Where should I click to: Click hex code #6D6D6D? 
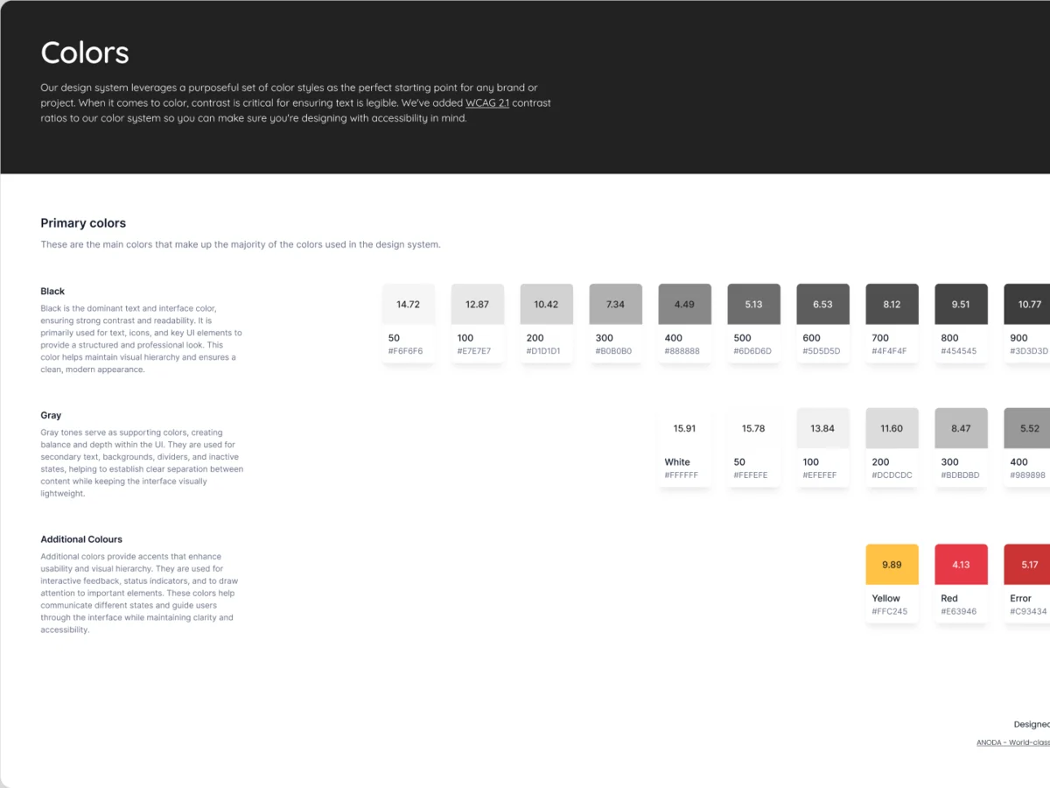tap(752, 351)
